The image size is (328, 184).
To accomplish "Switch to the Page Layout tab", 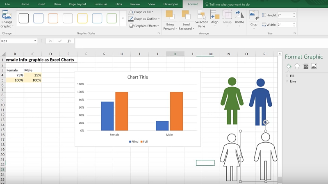I will pos(77,4).
